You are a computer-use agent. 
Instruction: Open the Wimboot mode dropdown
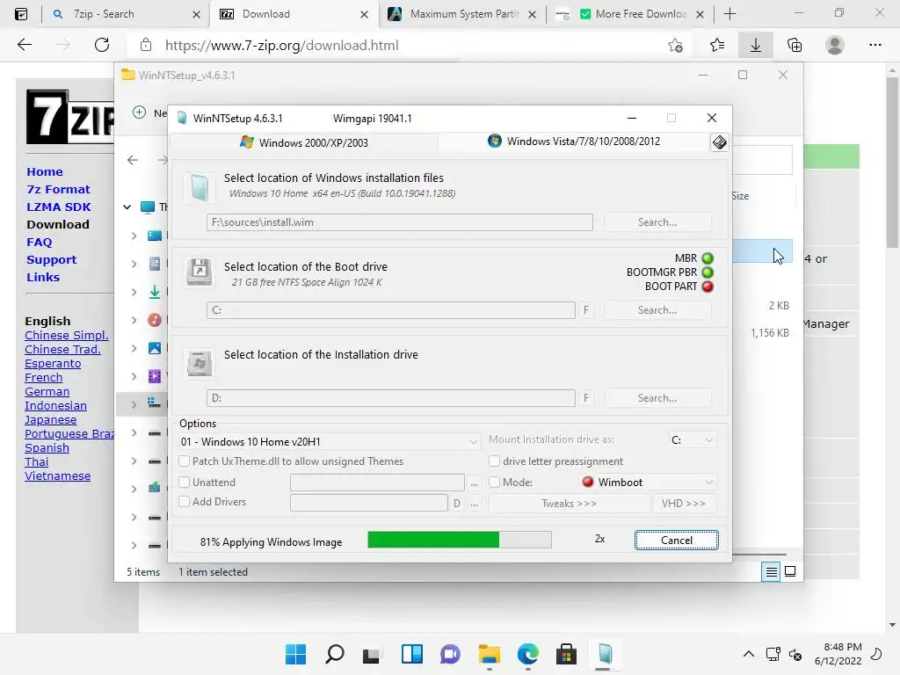point(648,483)
